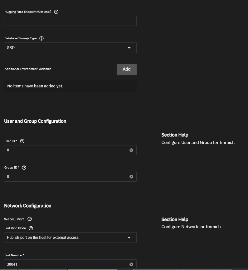
Task: Click the User and Group Configuration heading
Action: click(x=35, y=121)
